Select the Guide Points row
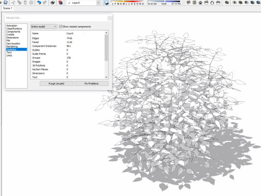This screenshot has height=196, width=261. [x=68, y=54]
